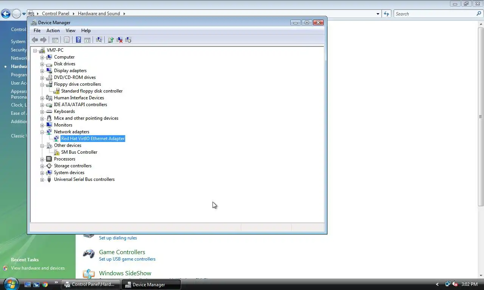
Task: Expand the Storage controllers node
Action: 42,166
